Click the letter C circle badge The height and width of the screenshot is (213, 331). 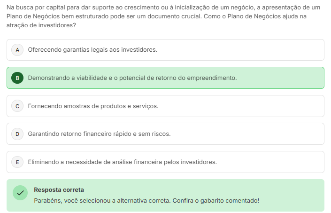(17, 106)
